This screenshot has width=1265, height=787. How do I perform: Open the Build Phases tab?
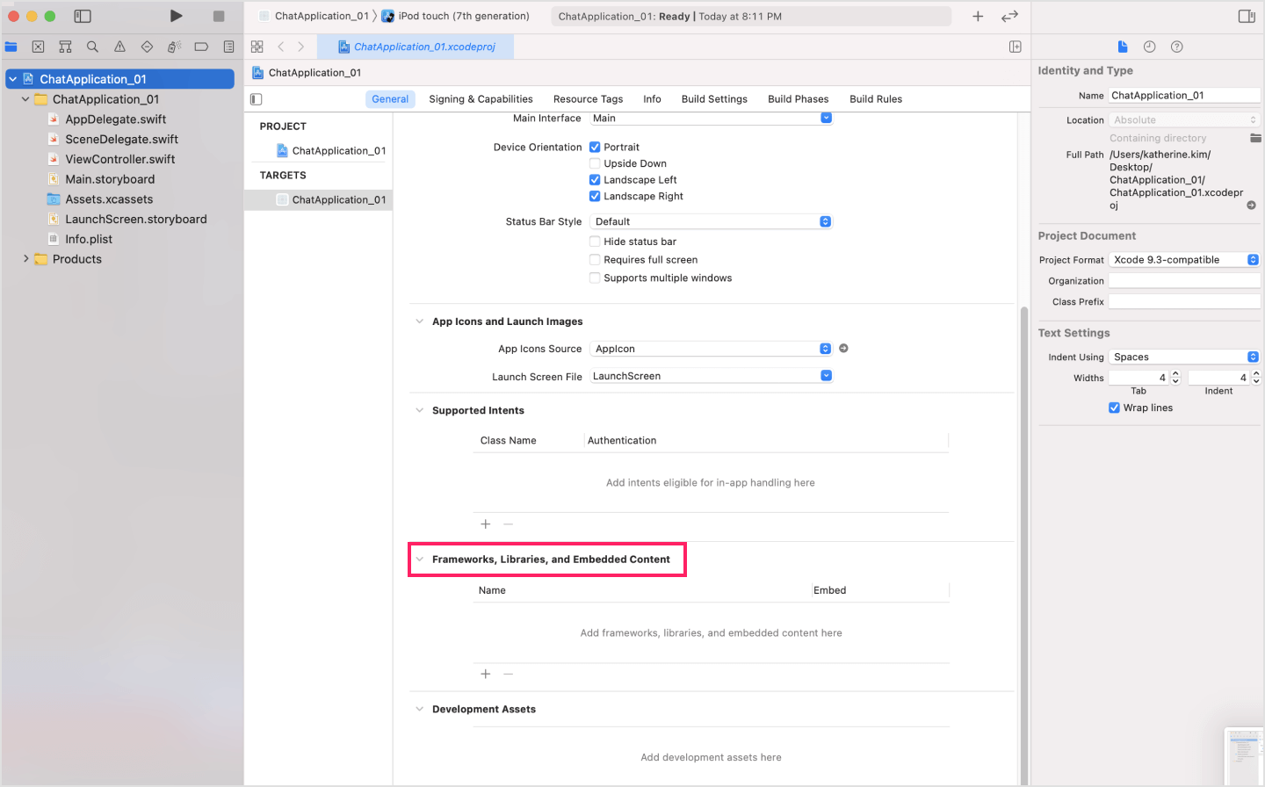coord(798,98)
